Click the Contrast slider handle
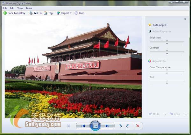Image resolution: width=191 pixels, height=135 pixels. 167,52
